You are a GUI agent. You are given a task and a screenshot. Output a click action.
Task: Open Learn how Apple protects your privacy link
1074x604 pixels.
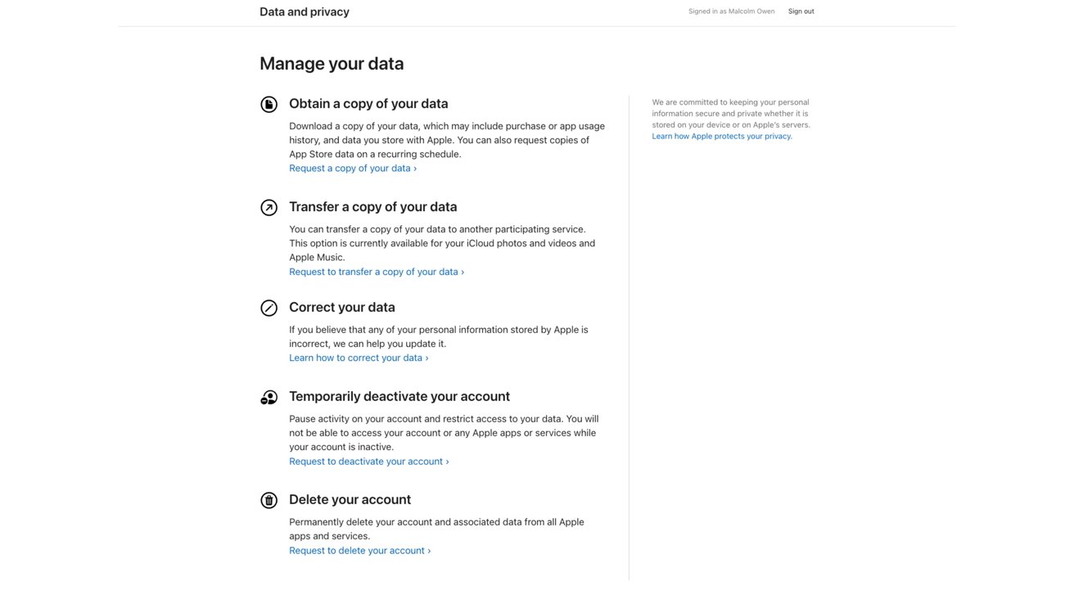pyautogui.click(x=722, y=137)
